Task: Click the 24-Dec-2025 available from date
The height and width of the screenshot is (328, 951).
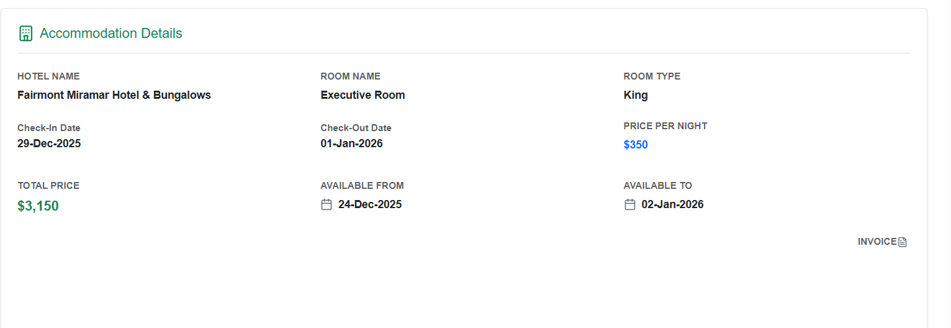Action: click(x=370, y=204)
